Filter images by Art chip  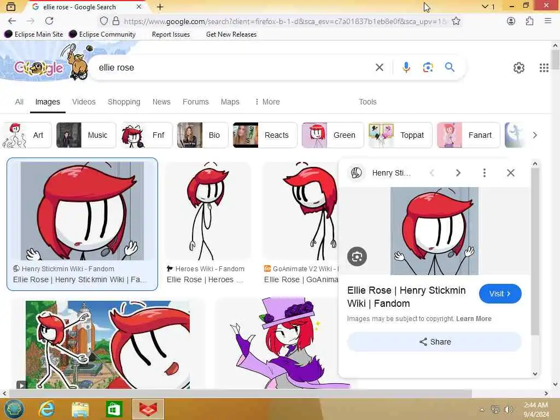27,135
